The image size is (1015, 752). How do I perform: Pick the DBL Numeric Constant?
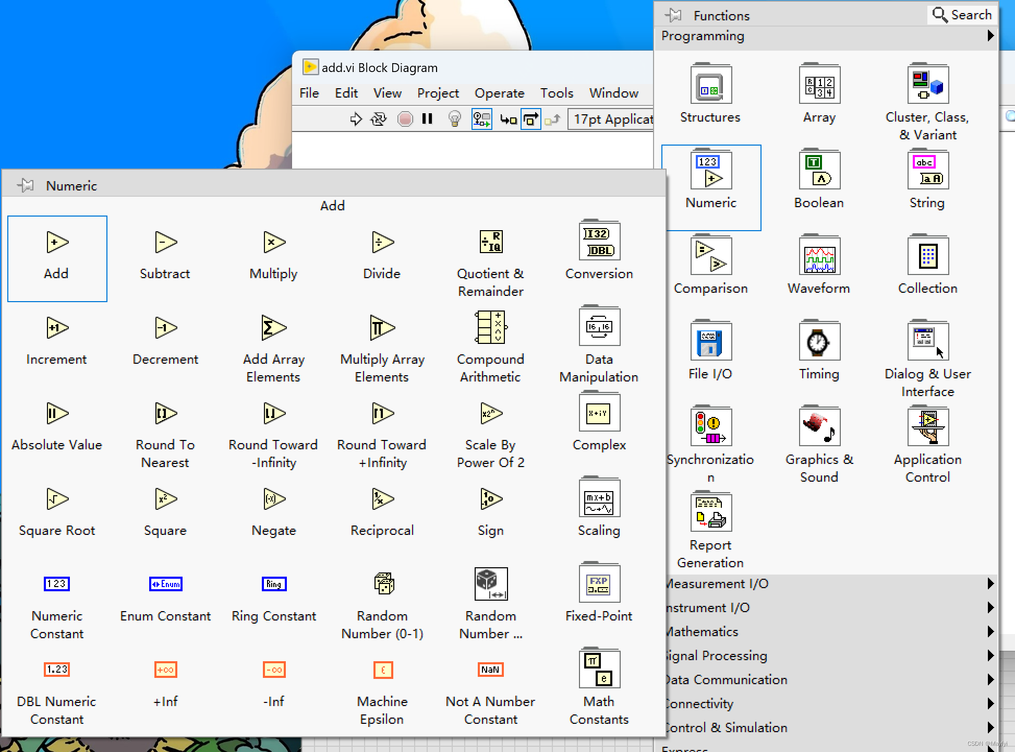click(57, 670)
